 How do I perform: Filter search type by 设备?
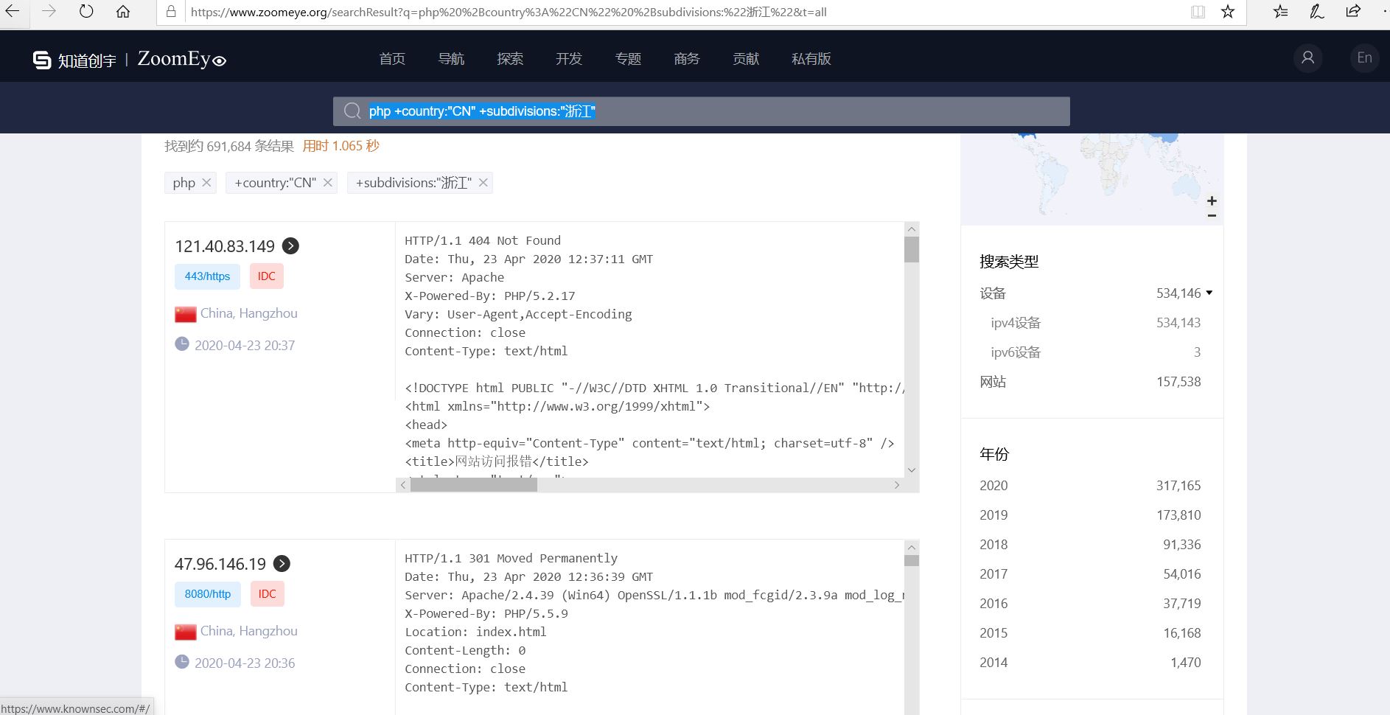tap(993, 293)
